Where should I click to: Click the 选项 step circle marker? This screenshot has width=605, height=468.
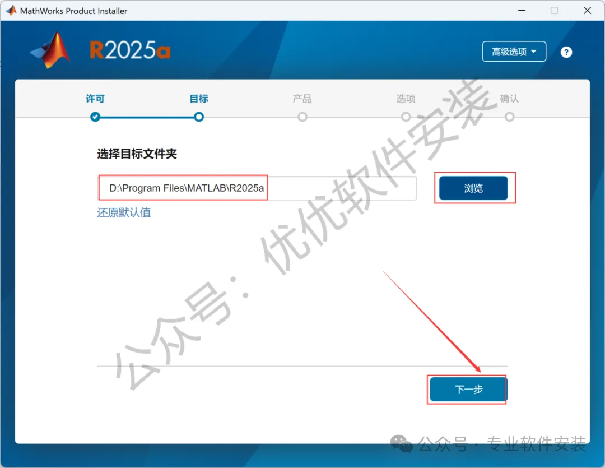tap(406, 117)
